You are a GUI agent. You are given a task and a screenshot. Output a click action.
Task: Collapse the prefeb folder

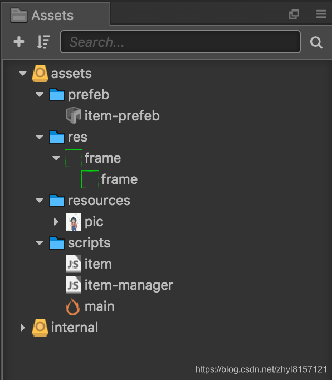point(39,95)
